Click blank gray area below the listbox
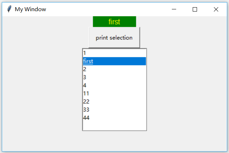This screenshot has width=229, height=153. (114, 141)
